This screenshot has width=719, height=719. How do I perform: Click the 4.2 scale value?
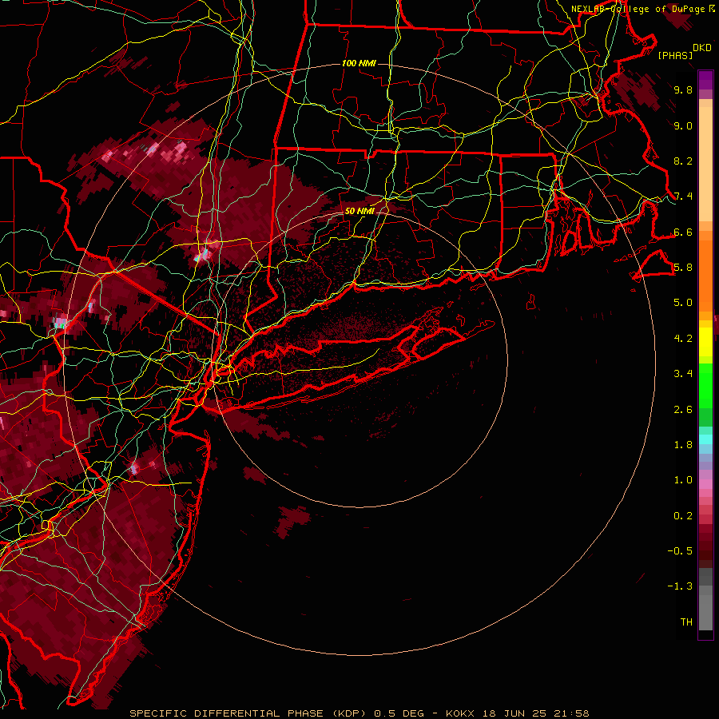(x=683, y=339)
